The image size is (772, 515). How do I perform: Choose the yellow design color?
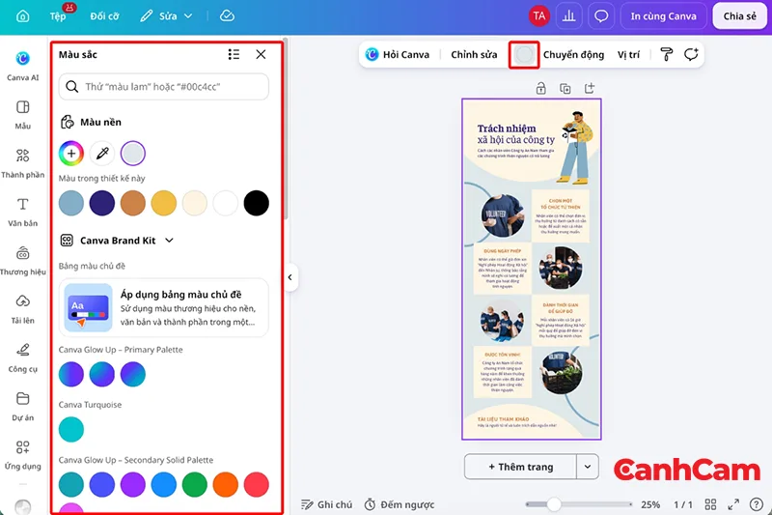(163, 203)
